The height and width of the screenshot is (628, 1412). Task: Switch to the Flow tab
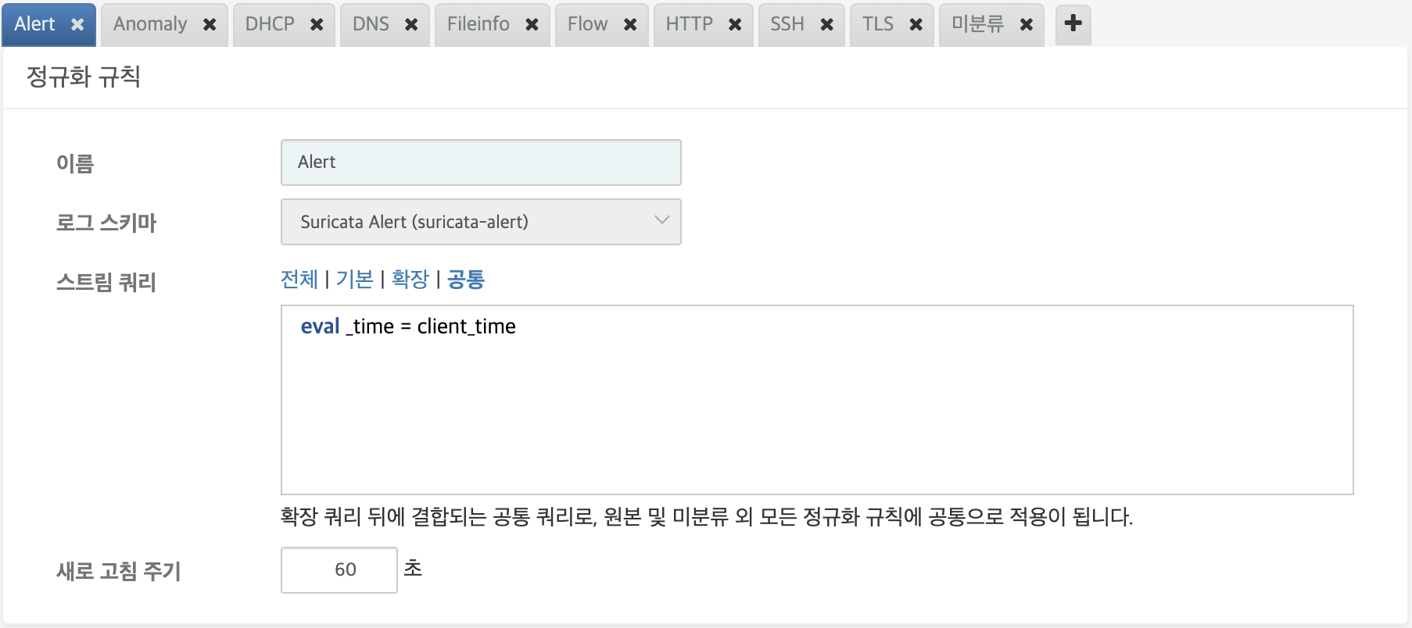586,24
